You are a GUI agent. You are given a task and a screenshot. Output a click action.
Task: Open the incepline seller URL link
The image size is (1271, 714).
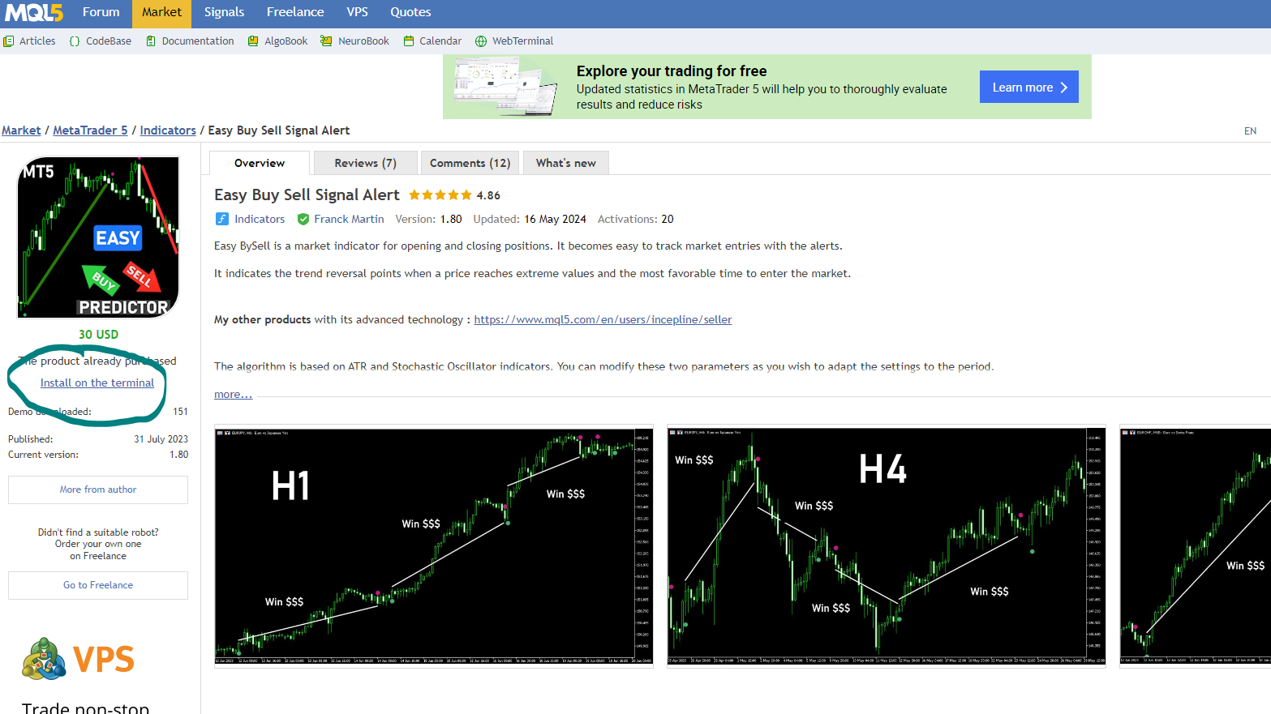[x=603, y=319]
